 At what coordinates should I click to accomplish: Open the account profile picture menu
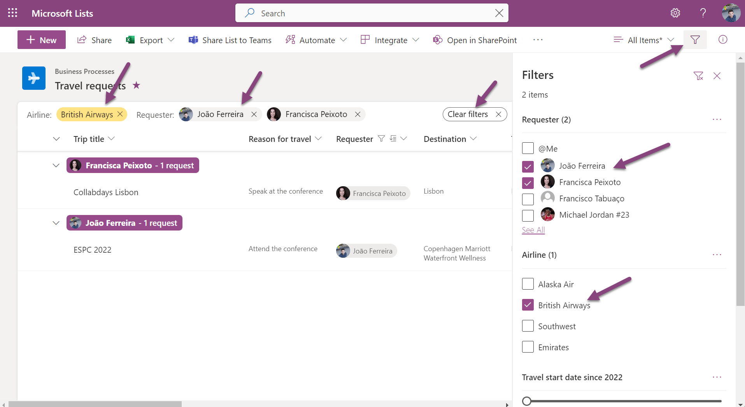(x=731, y=13)
